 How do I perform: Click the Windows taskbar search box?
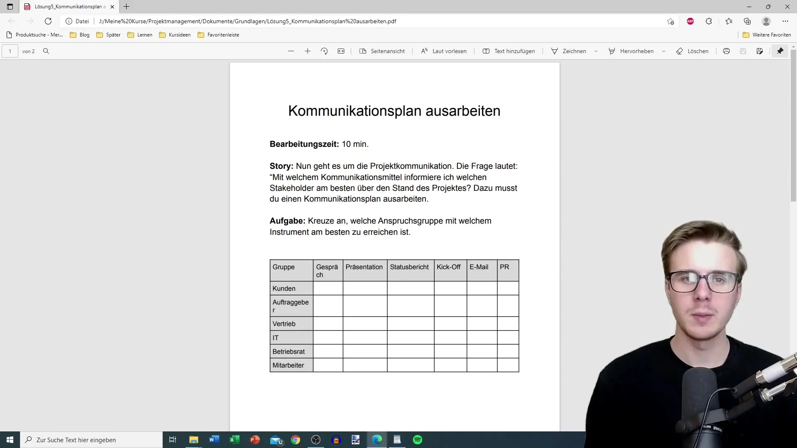[x=91, y=440]
